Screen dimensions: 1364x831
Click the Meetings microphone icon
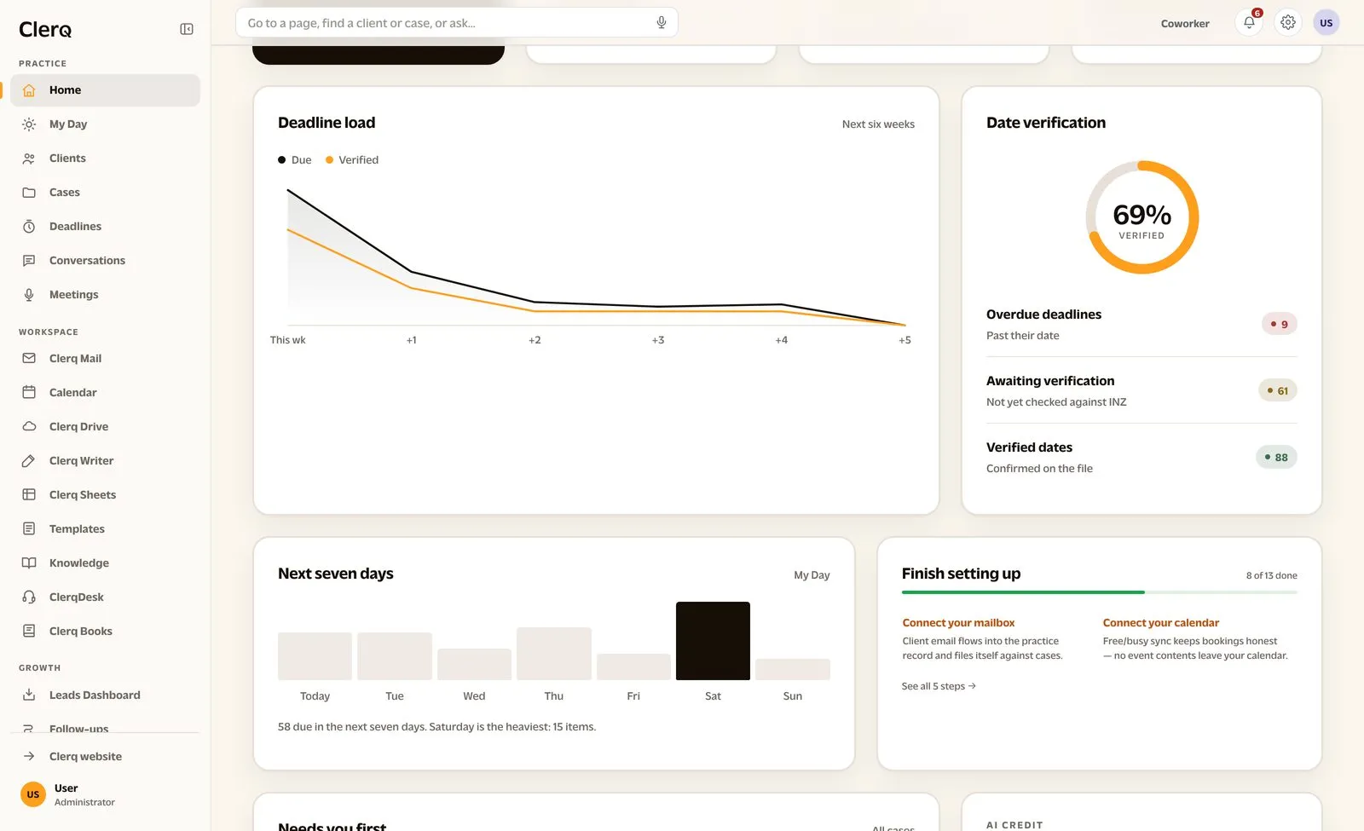29,295
